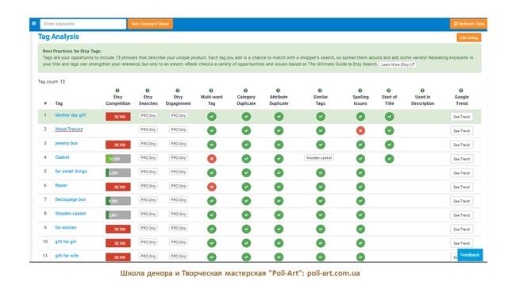Open the jewelry box tag link
508x286 pixels.
[x=66, y=143]
